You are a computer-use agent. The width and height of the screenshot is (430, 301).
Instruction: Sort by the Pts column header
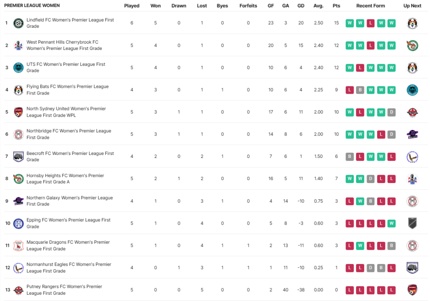pyautogui.click(x=336, y=6)
